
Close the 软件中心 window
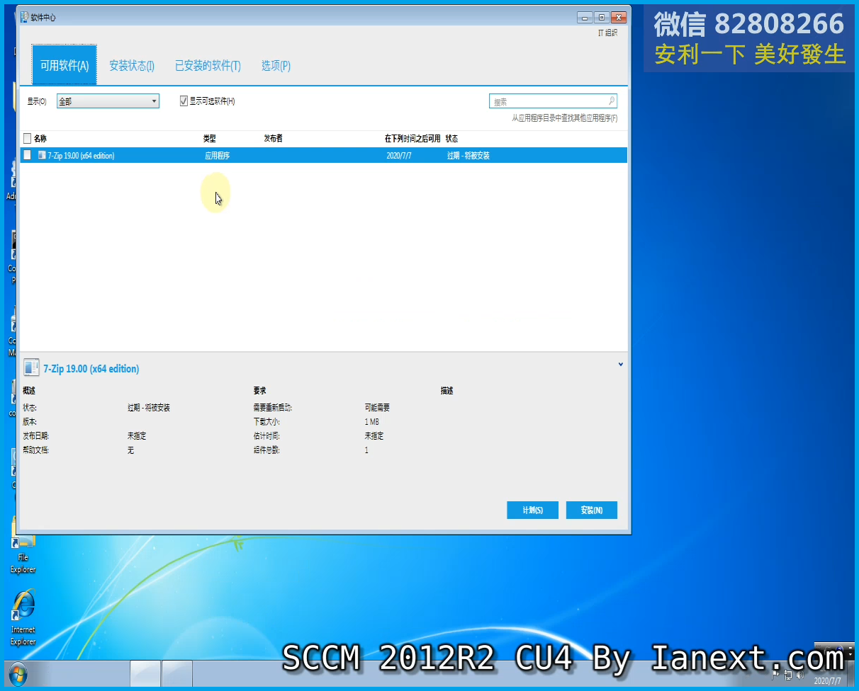[619, 17]
